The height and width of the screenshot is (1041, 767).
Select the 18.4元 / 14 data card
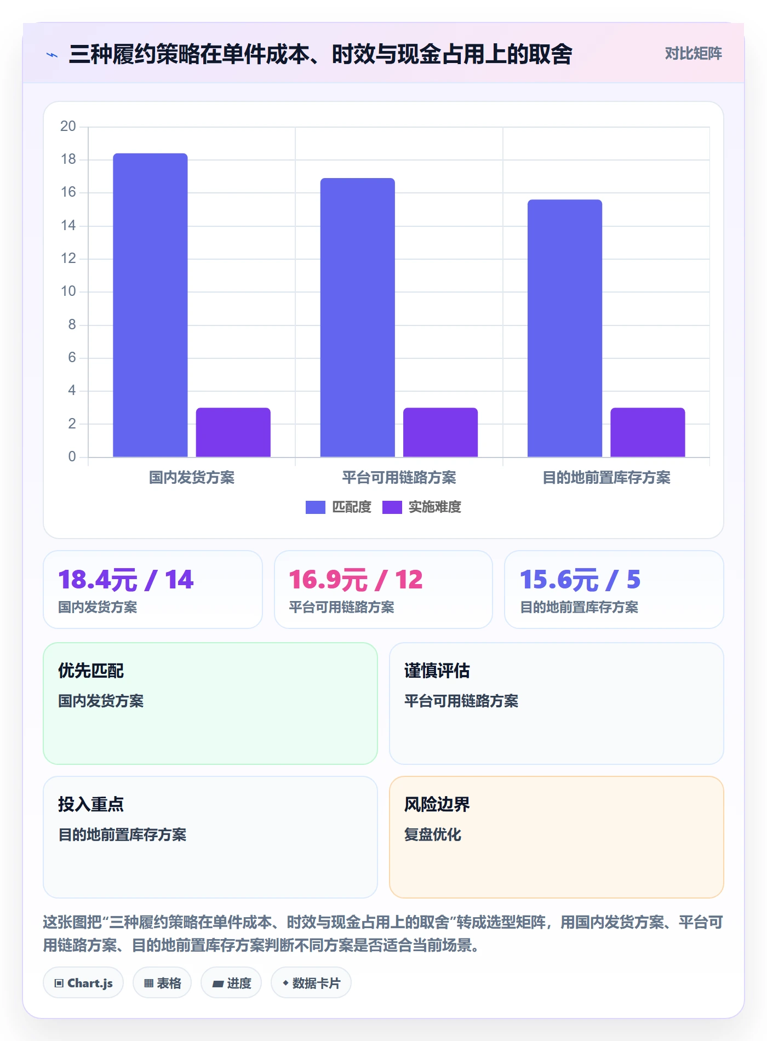pyautogui.click(x=153, y=590)
